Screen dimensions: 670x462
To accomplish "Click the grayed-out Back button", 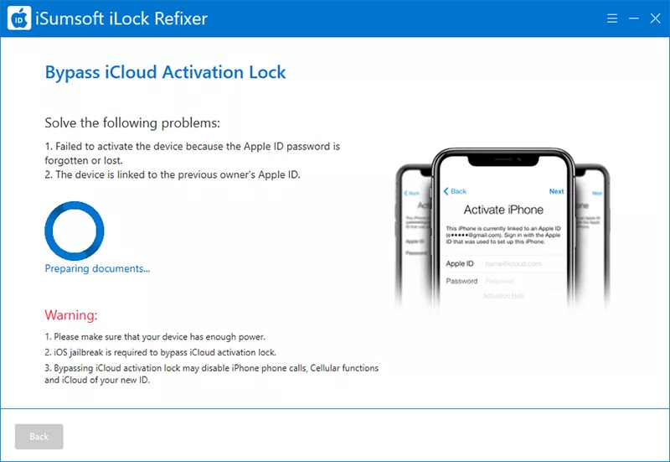I will coord(39,436).
